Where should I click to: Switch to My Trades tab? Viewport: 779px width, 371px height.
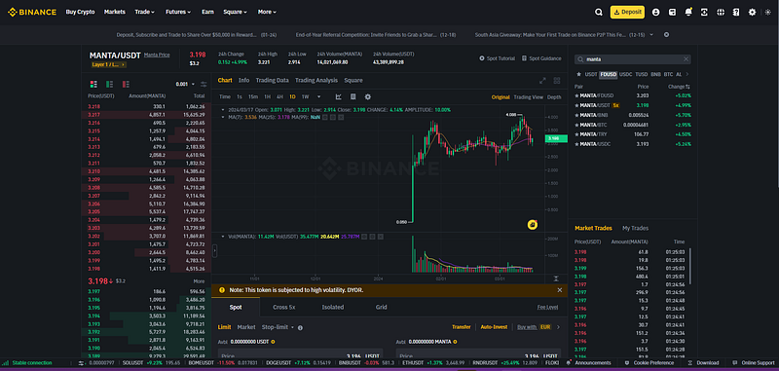coord(635,228)
